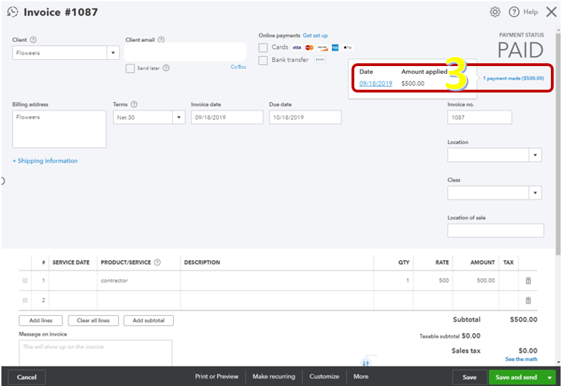Expand the Client dropdown

click(x=113, y=53)
